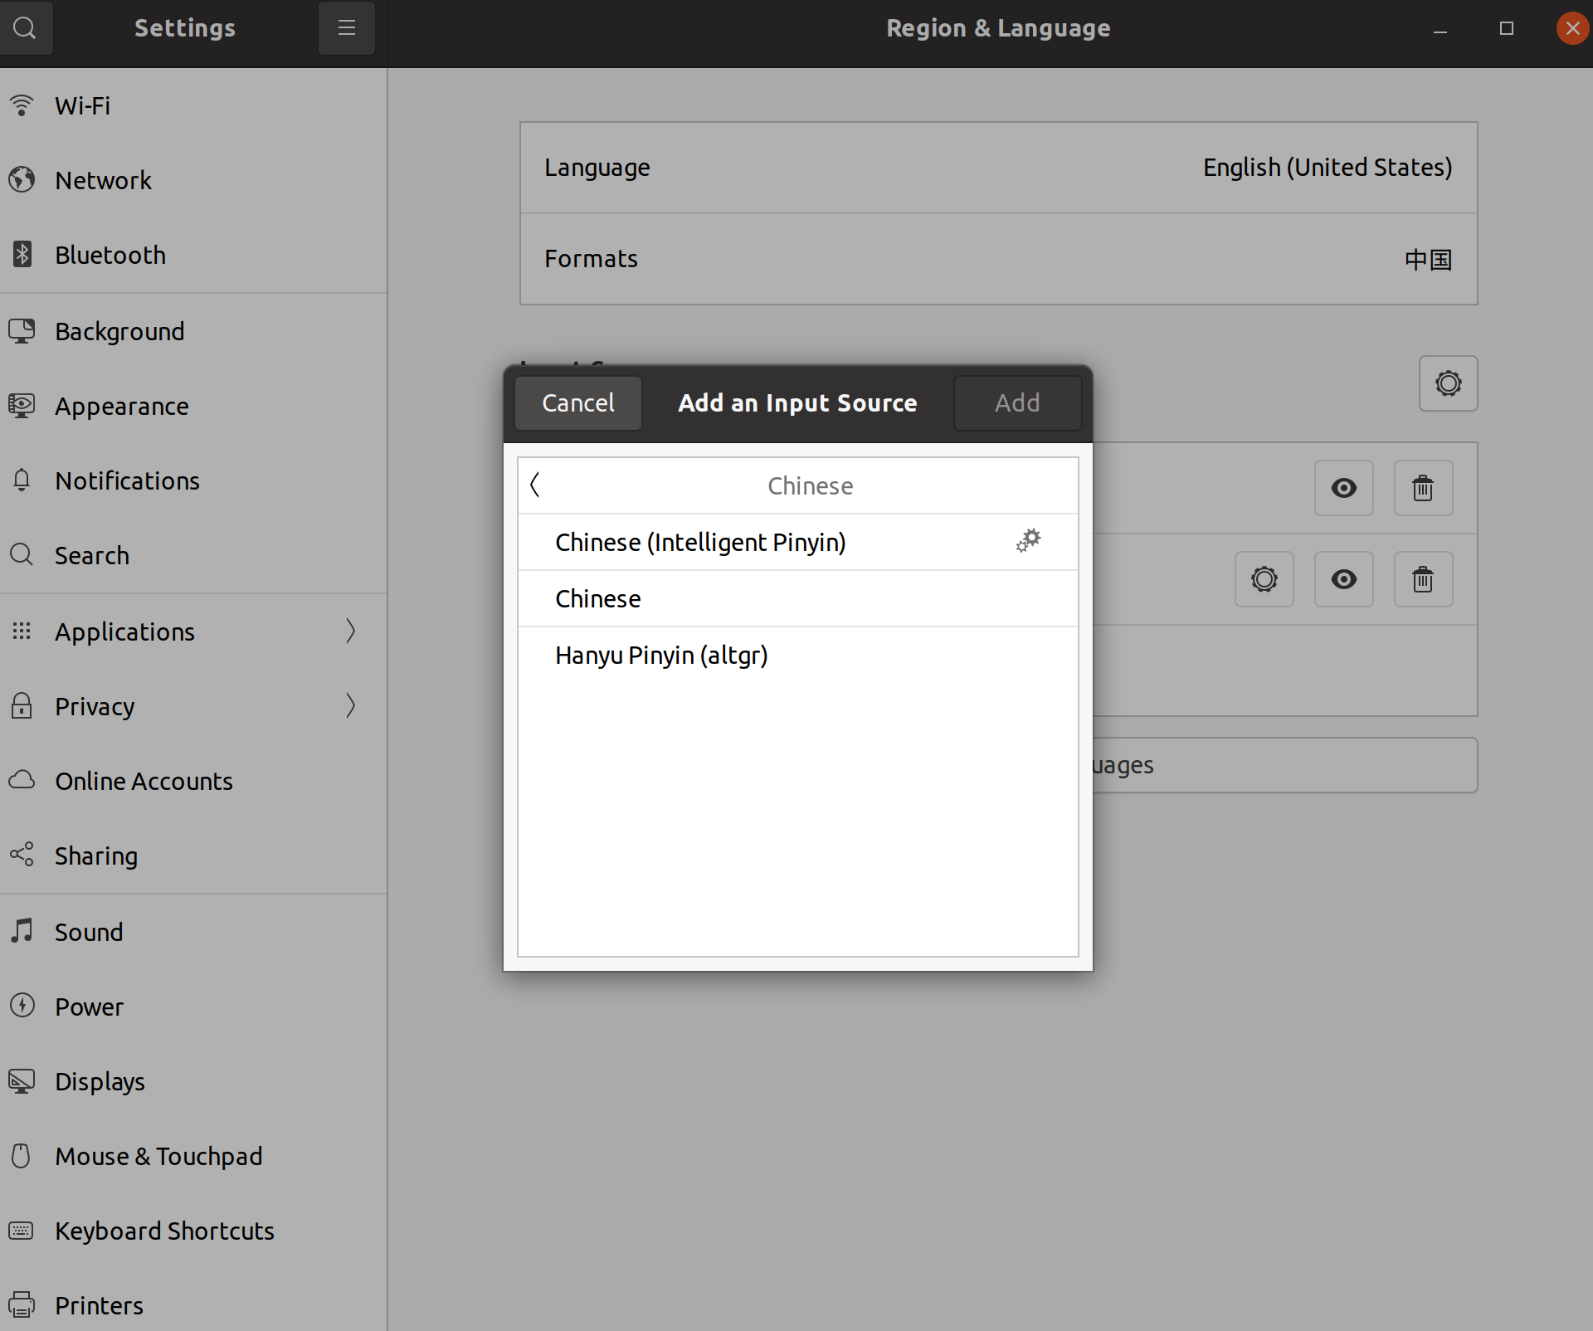Click the gear icon beside Intelligent Pinyin

click(x=1028, y=541)
